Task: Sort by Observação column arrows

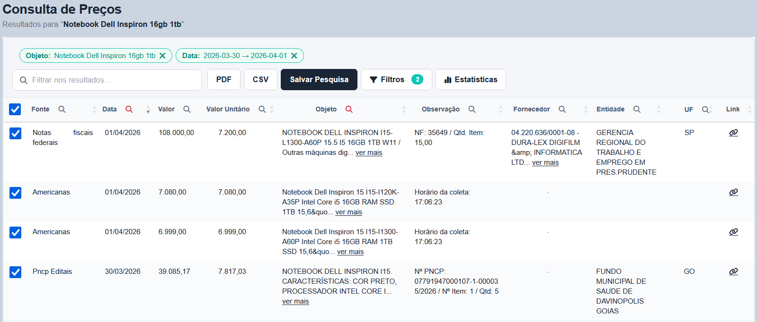Action: 500,110
